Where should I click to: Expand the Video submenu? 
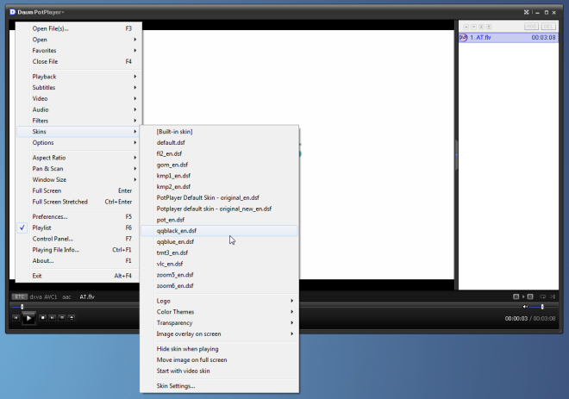[x=78, y=98]
